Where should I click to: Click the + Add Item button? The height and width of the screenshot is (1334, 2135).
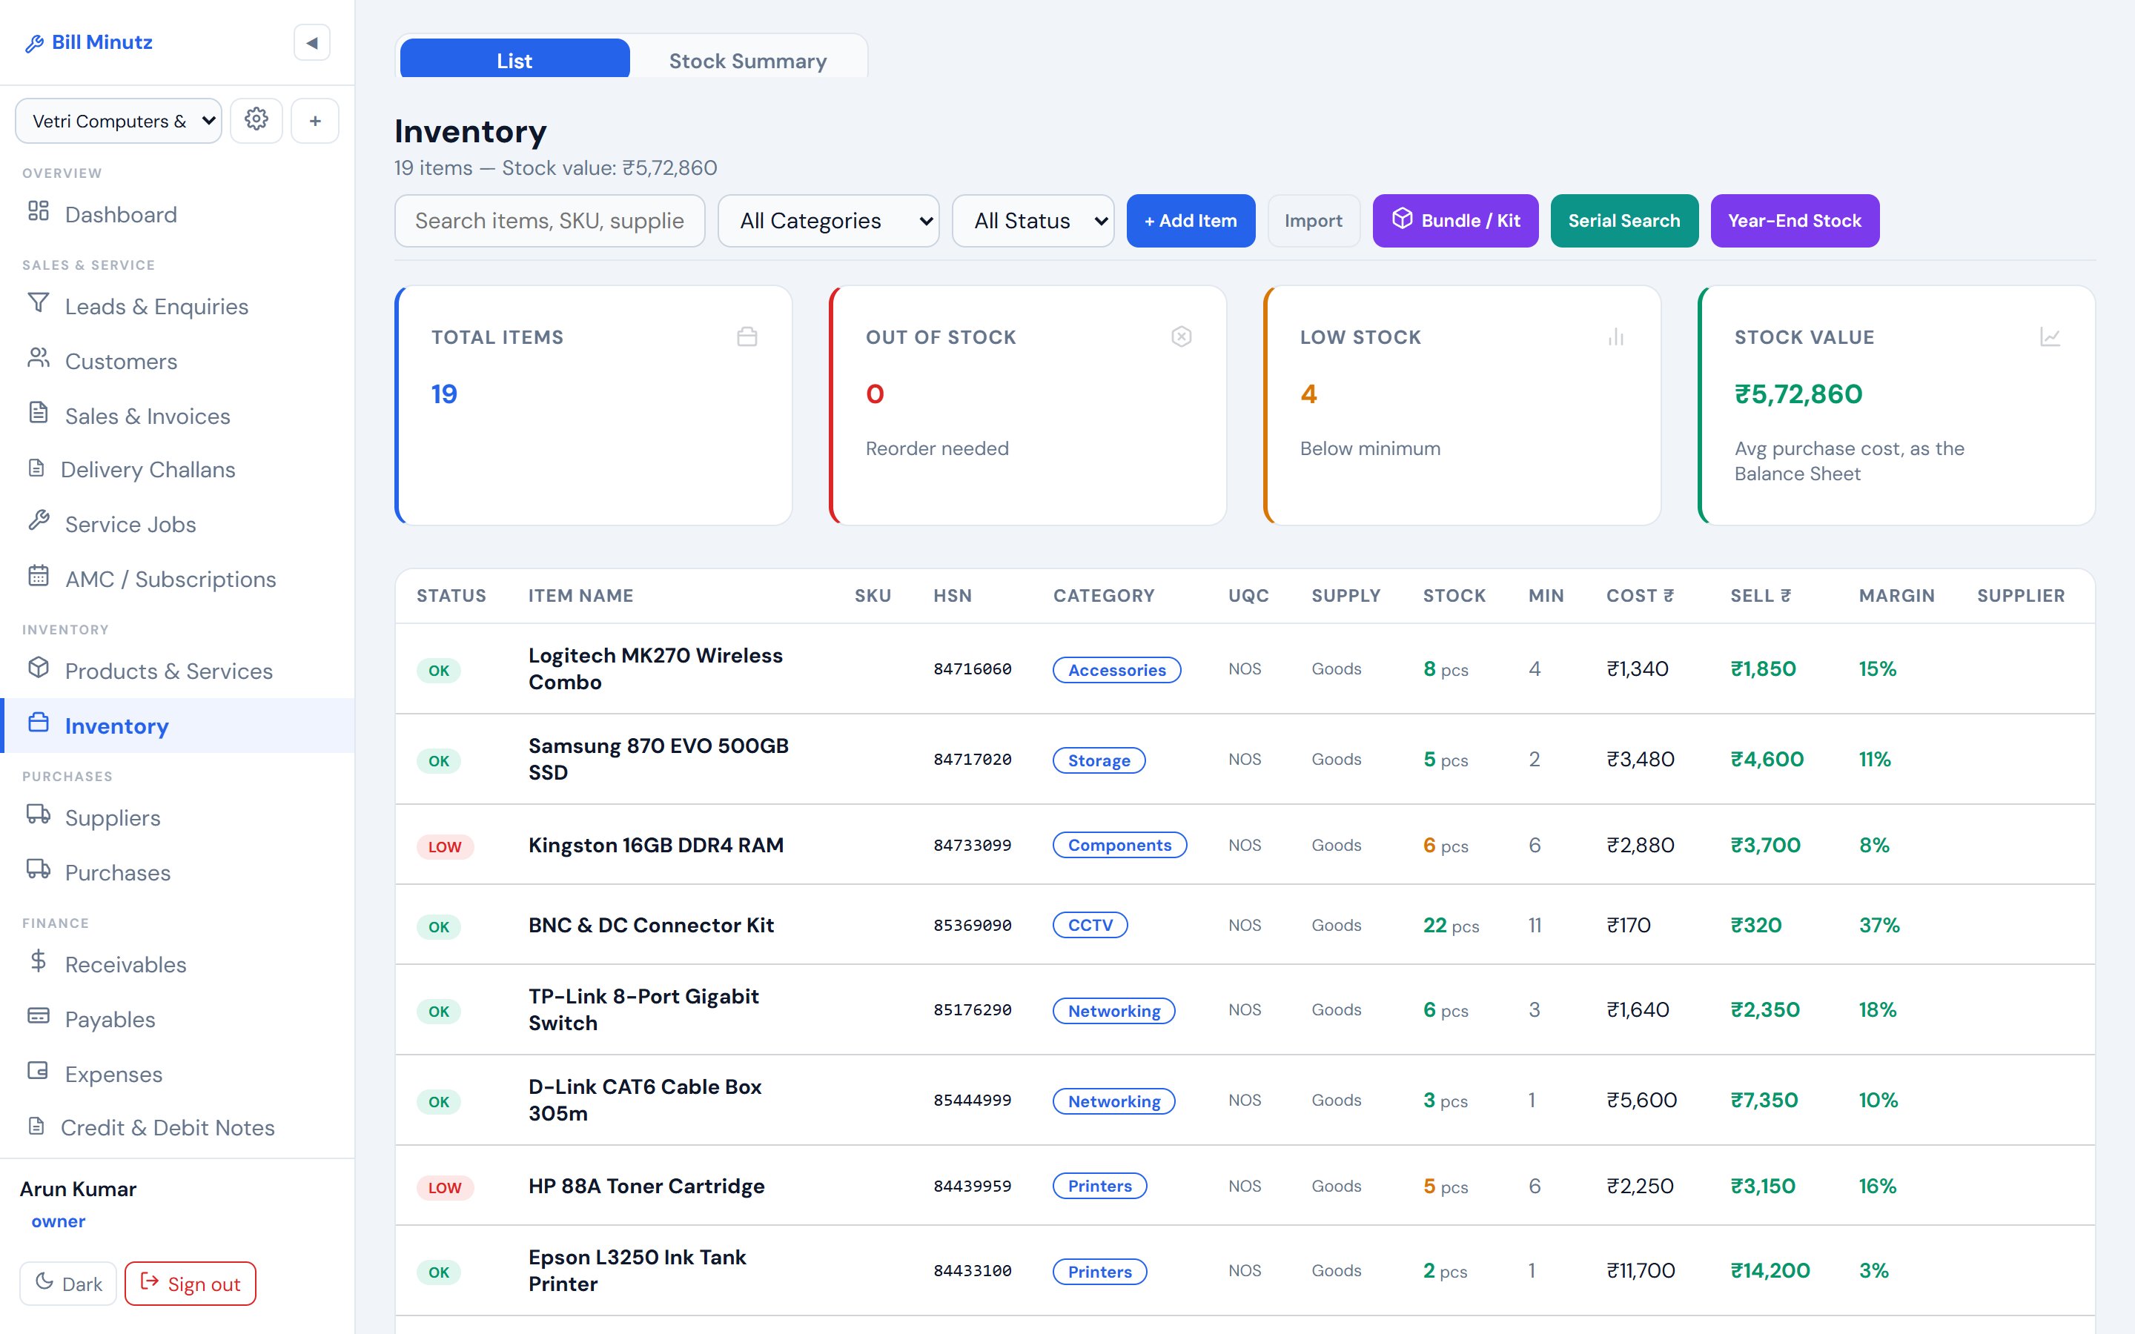1190,221
